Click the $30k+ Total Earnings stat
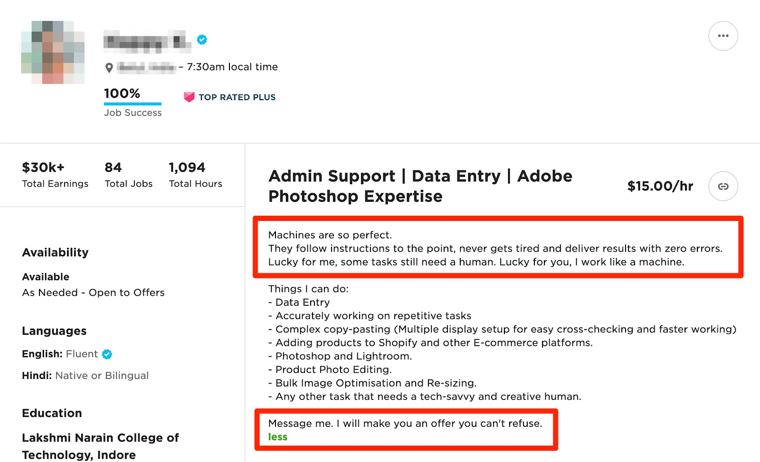Screen dimensions: 760x462 click(55, 175)
